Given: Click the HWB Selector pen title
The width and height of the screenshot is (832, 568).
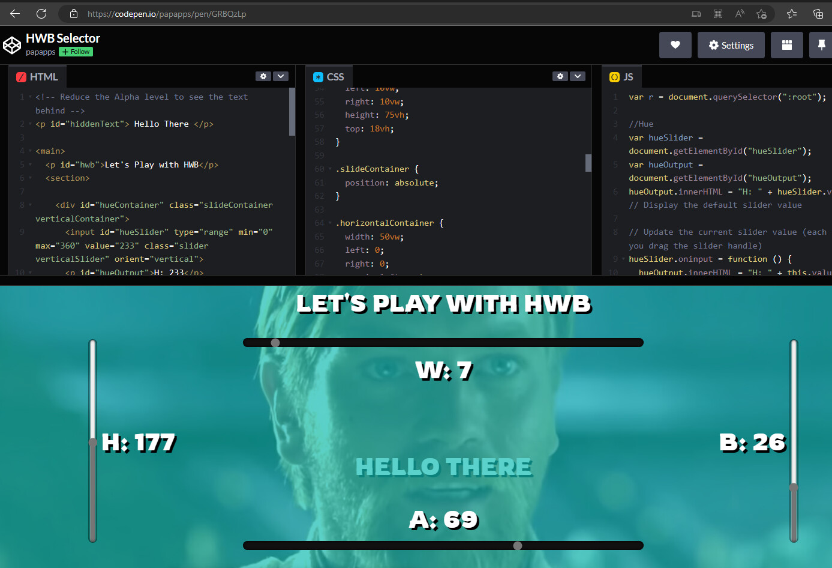Looking at the screenshot, I should (x=63, y=38).
